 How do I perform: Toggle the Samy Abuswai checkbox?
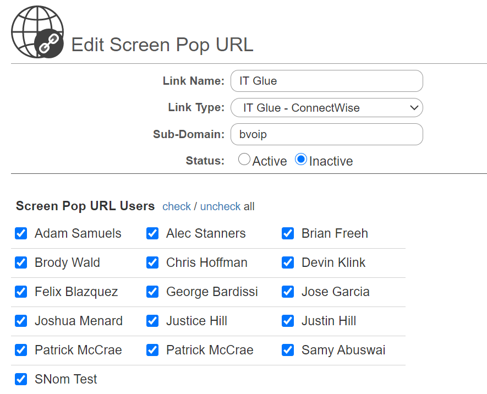(x=288, y=350)
